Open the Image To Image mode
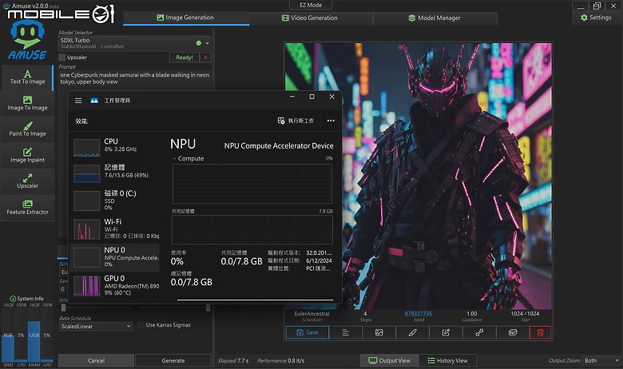This screenshot has height=369, width=623. tap(27, 103)
